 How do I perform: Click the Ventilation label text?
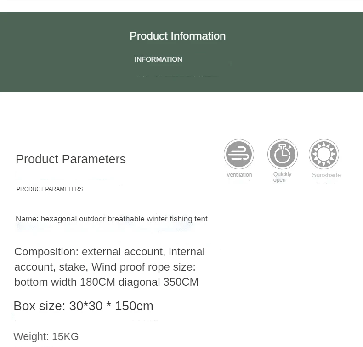point(239,175)
